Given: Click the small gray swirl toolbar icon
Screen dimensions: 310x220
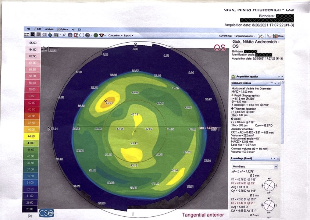Looking at the screenshot, I should (x=64, y=35).
